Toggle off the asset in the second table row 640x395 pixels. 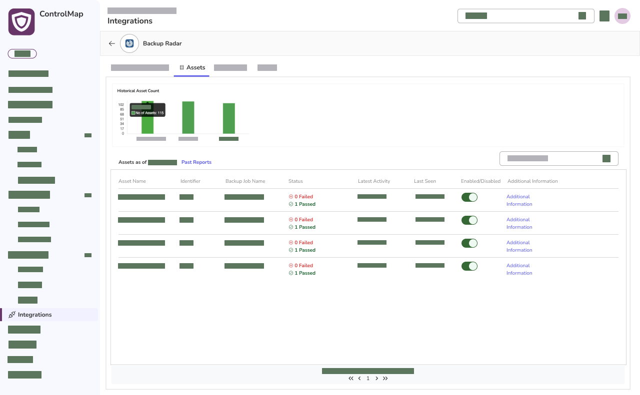point(469,220)
